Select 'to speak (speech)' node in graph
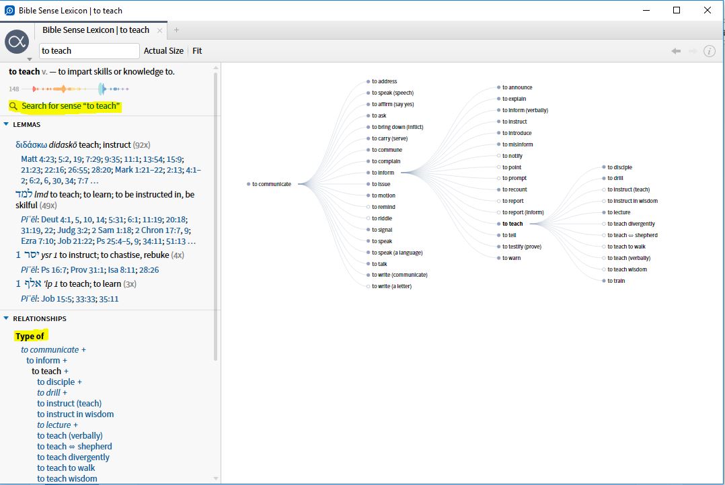Image resolution: width=725 pixels, height=485 pixels. [x=390, y=93]
